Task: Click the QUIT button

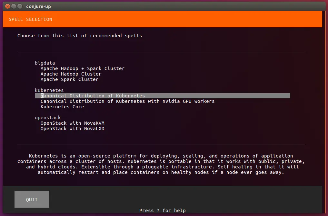Action: coord(32,200)
